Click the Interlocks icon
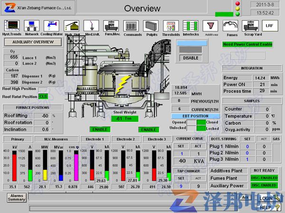The height and width of the screenshot is (213, 285). (190, 25)
